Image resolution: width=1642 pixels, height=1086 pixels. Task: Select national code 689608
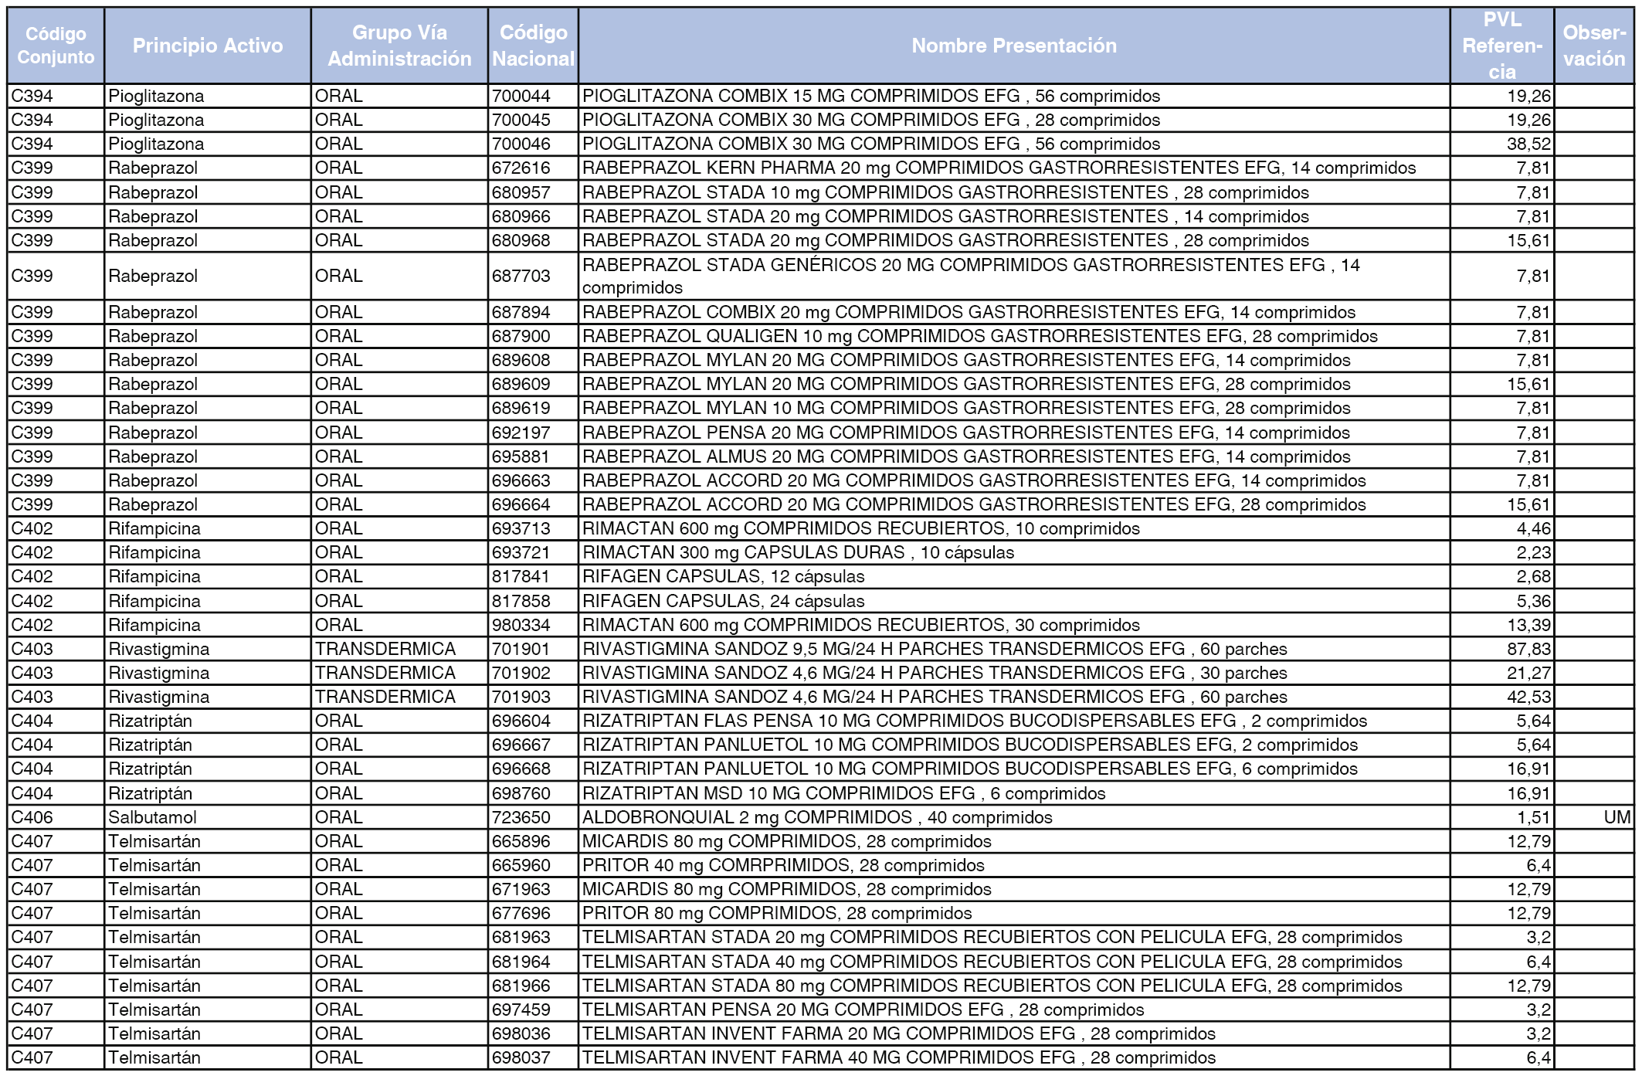pos(533,360)
